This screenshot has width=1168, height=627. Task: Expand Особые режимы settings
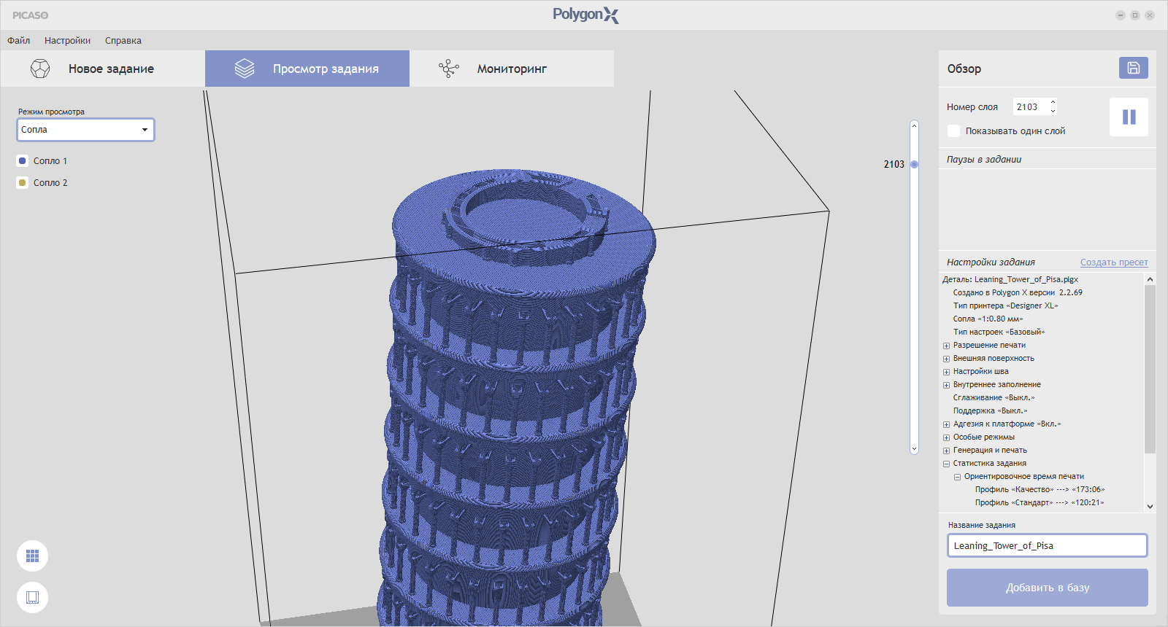[946, 437]
